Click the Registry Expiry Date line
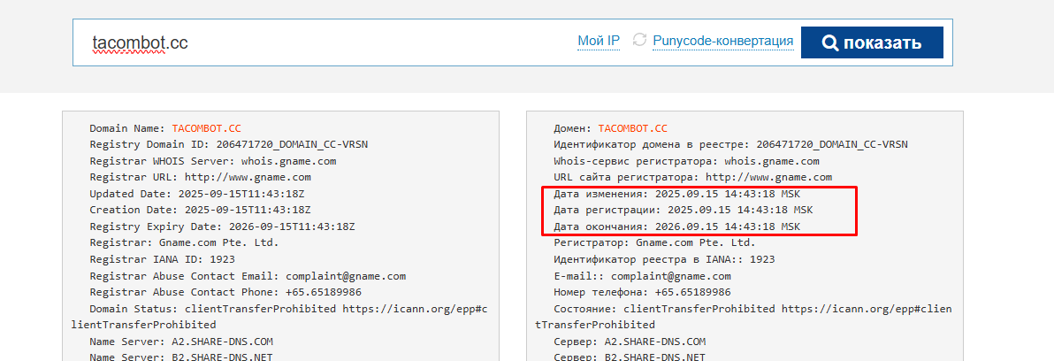 point(222,227)
